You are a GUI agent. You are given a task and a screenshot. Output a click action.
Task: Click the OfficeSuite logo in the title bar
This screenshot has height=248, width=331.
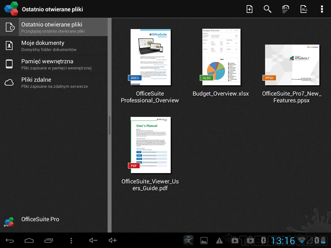coord(11,9)
